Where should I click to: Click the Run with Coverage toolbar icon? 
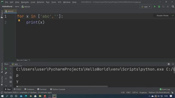(x=164, y=7)
